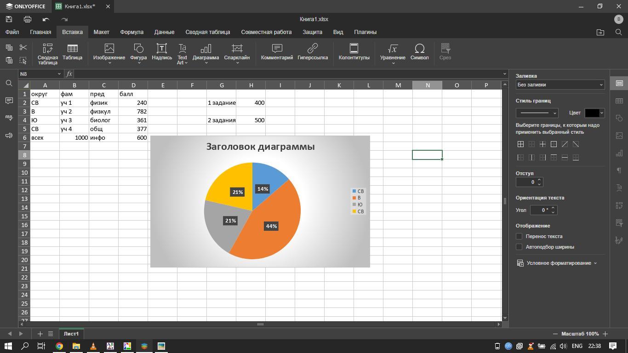Open the Формула ribbon tab
The image size is (628, 353).
pyautogui.click(x=131, y=32)
